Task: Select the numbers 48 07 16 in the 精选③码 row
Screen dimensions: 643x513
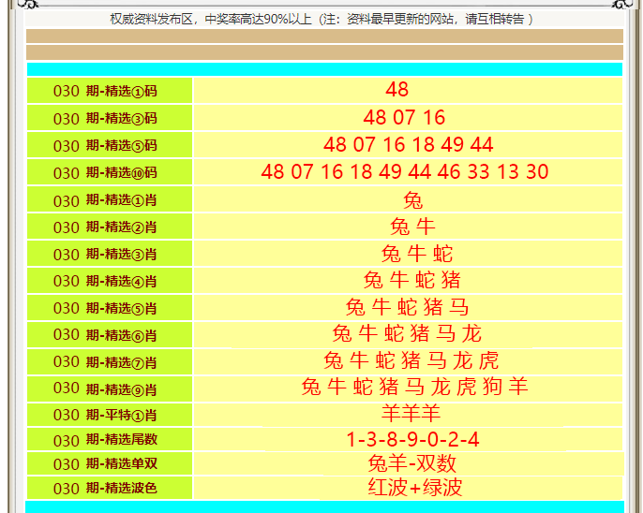Action: pyautogui.click(x=404, y=118)
